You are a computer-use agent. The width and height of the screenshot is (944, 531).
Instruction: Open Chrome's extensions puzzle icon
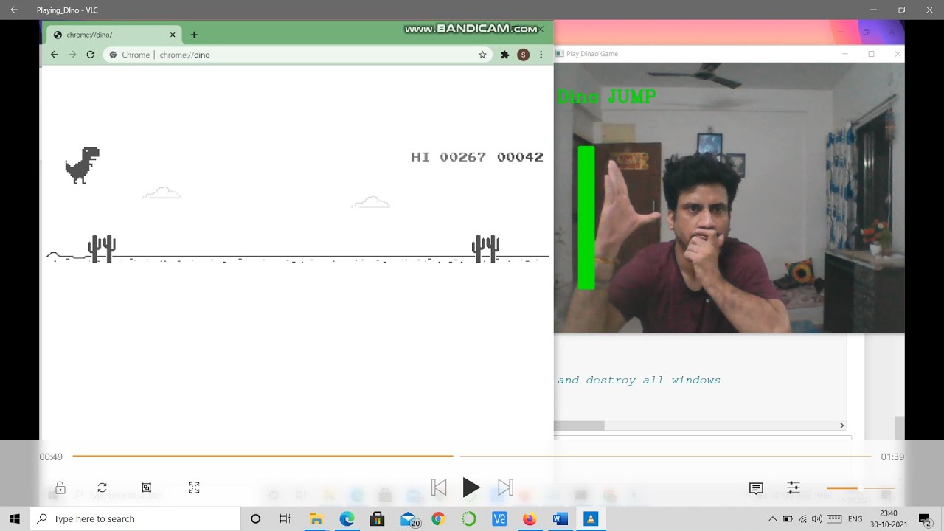tap(505, 55)
